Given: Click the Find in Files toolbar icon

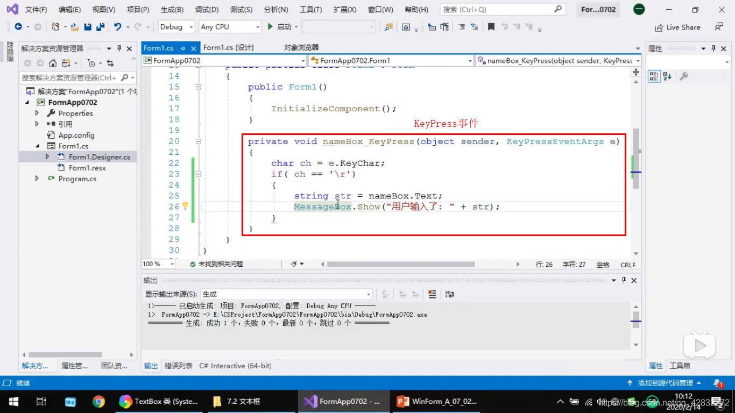Looking at the screenshot, I should [388, 27].
